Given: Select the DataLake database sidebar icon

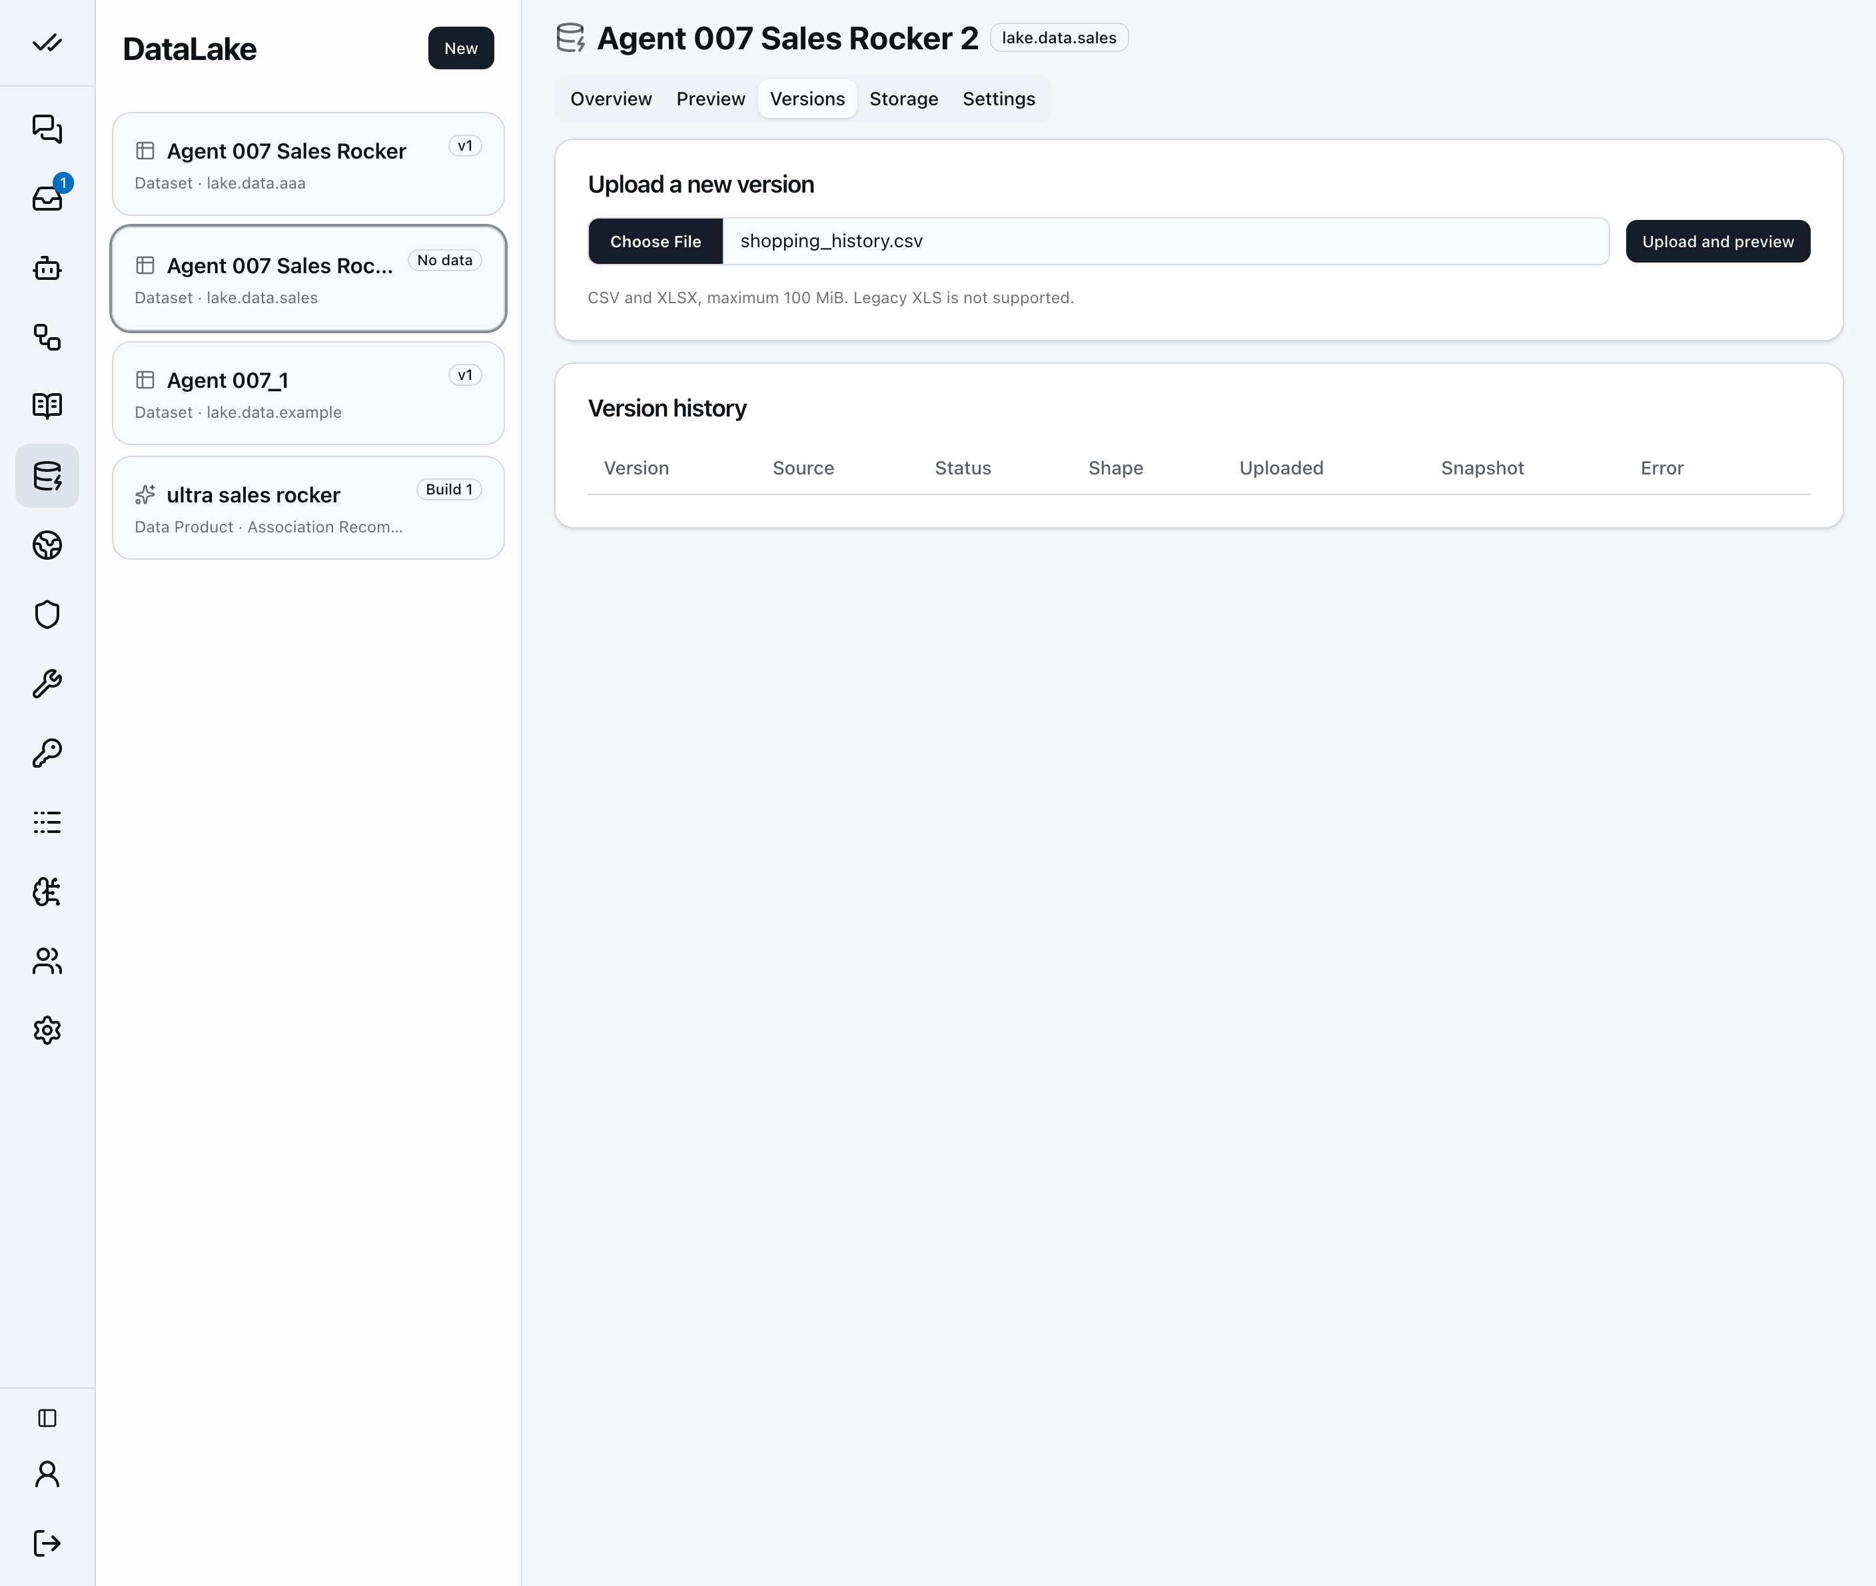Looking at the screenshot, I should tap(47, 476).
